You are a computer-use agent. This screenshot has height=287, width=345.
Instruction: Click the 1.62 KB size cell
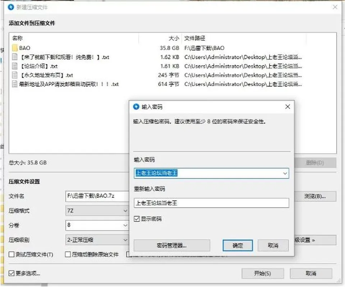point(170,57)
